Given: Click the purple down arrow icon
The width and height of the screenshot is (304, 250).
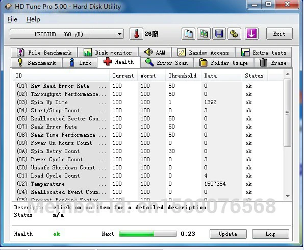Looking at the screenshot, I should pyautogui.click(x=251, y=34).
